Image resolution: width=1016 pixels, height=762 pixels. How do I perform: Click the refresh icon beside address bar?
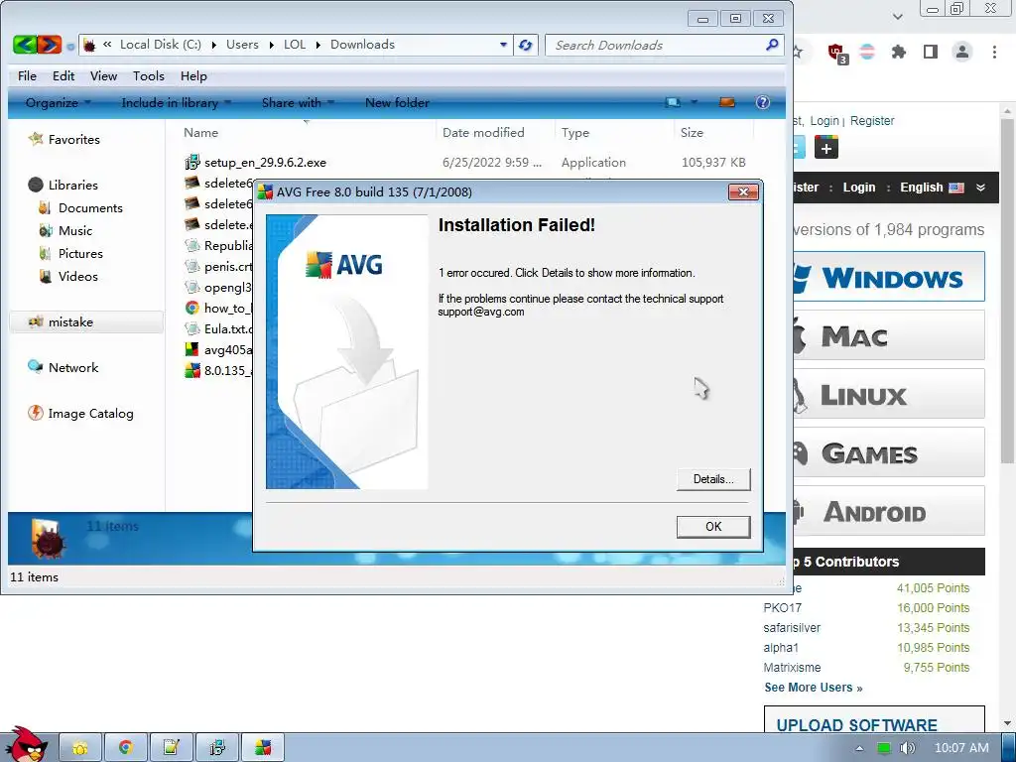coord(526,45)
